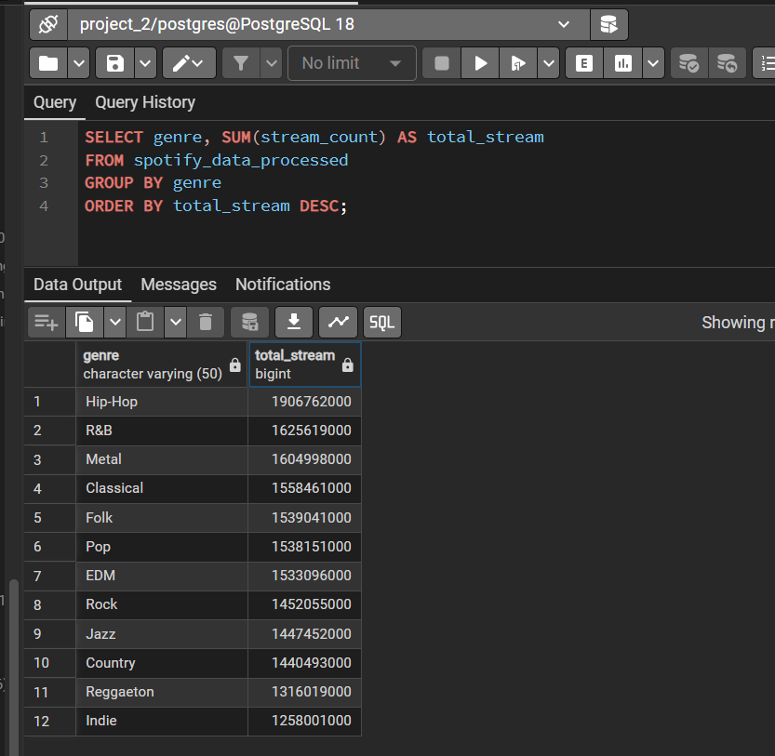Select the Hip-Hop genre cell
The width and height of the screenshot is (775, 756).
pos(162,402)
